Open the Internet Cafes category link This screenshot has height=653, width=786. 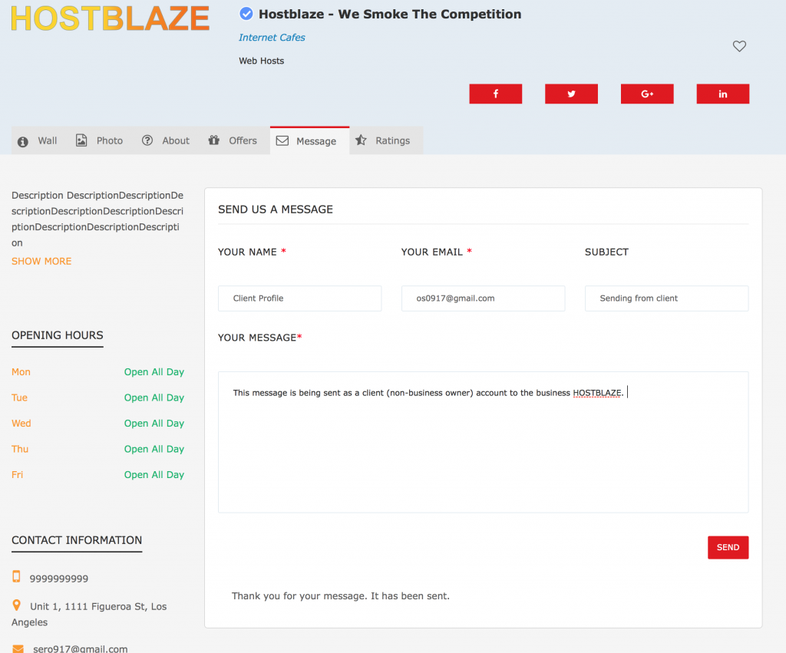click(272, 37)
